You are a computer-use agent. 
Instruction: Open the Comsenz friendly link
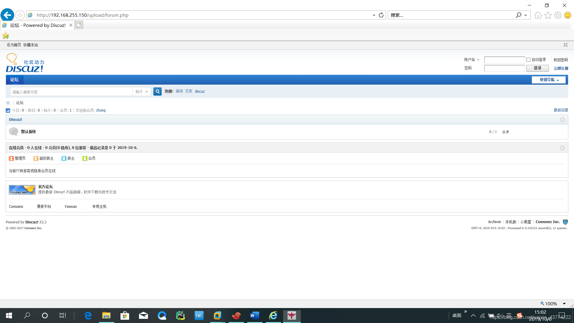pyautogui.click(x=16, y=207)
